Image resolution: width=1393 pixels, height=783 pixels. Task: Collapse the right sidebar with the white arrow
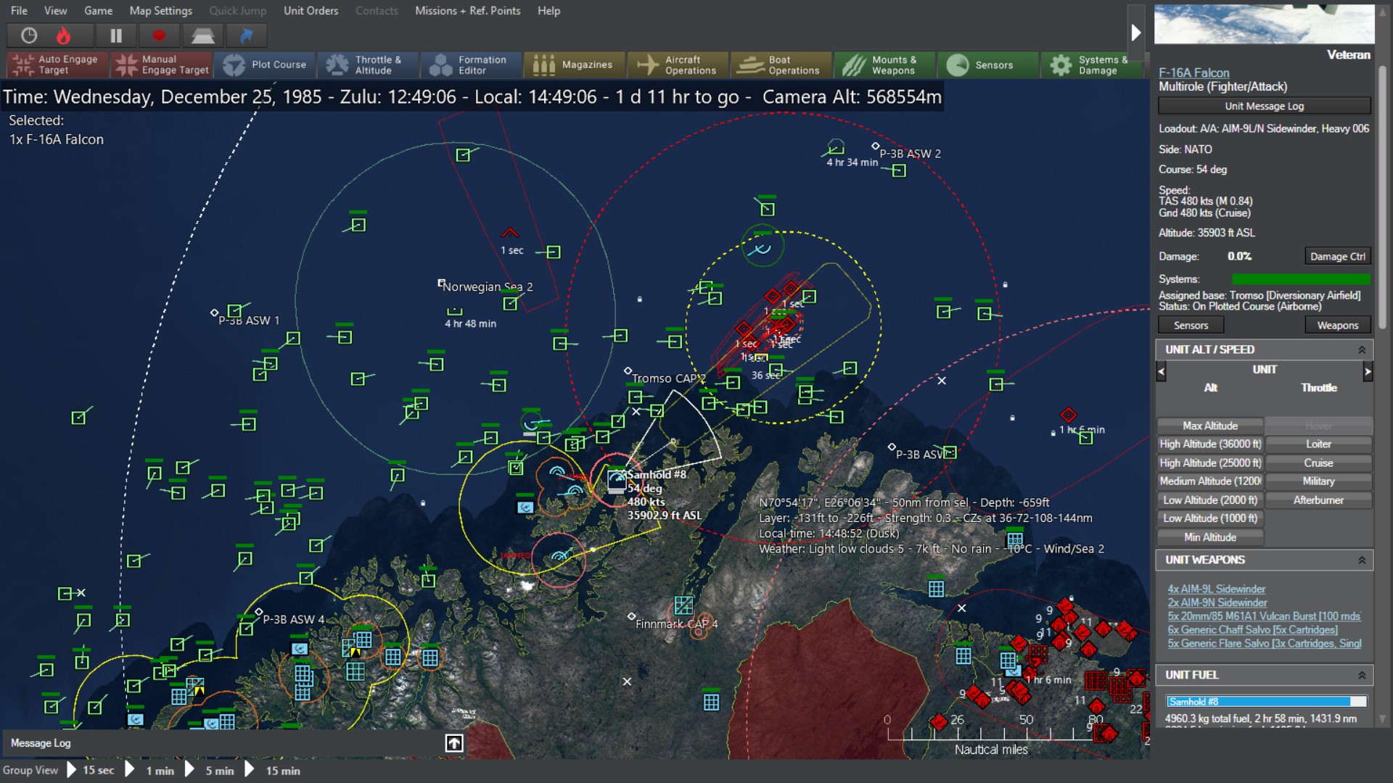(x=1136, y=33)
